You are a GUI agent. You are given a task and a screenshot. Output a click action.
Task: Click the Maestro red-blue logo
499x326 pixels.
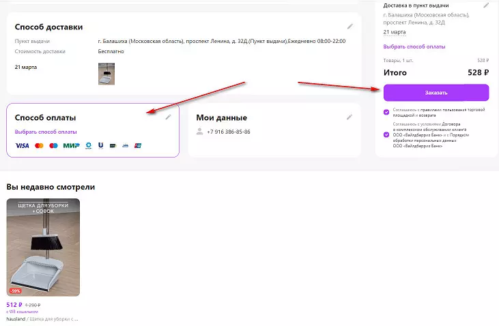(53, 146)
